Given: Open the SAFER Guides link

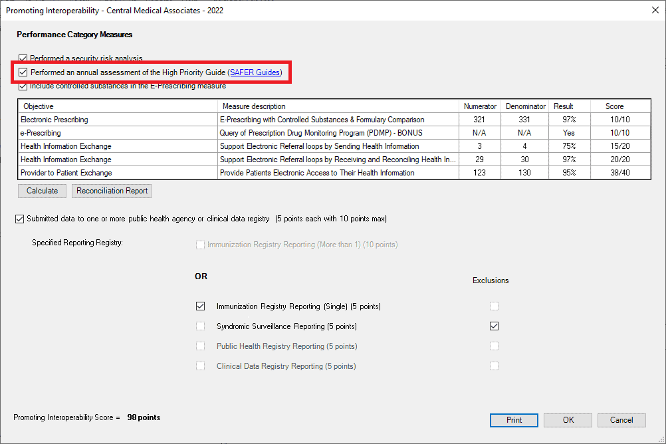Looking at the screenshot, I should 255,72.
